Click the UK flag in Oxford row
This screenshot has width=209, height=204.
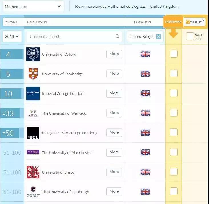[x=145, y=54]
